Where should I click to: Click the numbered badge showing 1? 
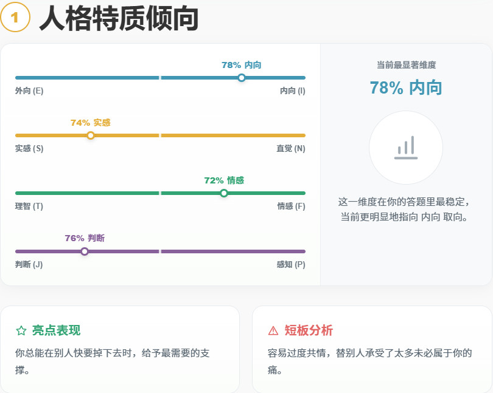15,17
